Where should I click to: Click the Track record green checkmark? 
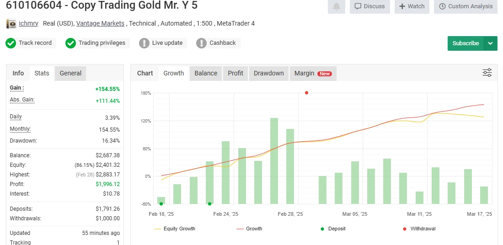point(11,43)
